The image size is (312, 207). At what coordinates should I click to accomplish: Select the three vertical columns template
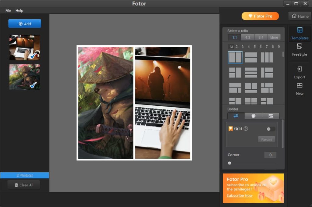(267, 57)
